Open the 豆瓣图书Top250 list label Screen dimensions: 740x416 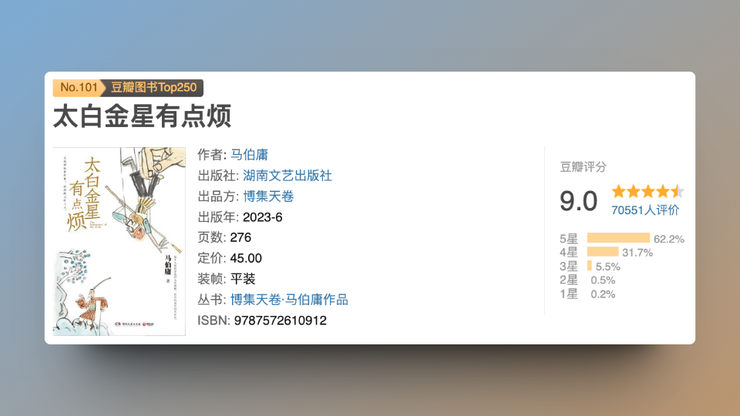(154, 87)
